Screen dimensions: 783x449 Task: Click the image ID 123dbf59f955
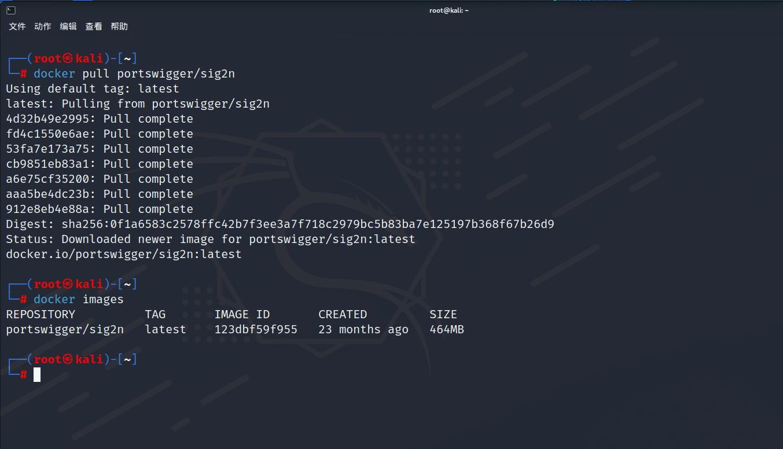(x=256, y=329)
